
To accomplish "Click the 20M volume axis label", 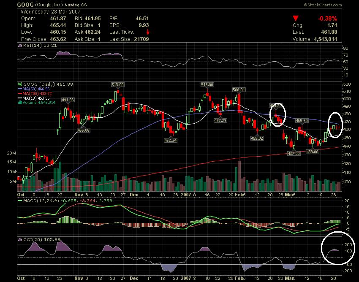I will [11, 153].
